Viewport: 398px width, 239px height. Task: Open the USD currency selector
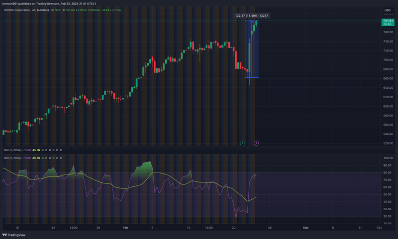coord(388,10)
